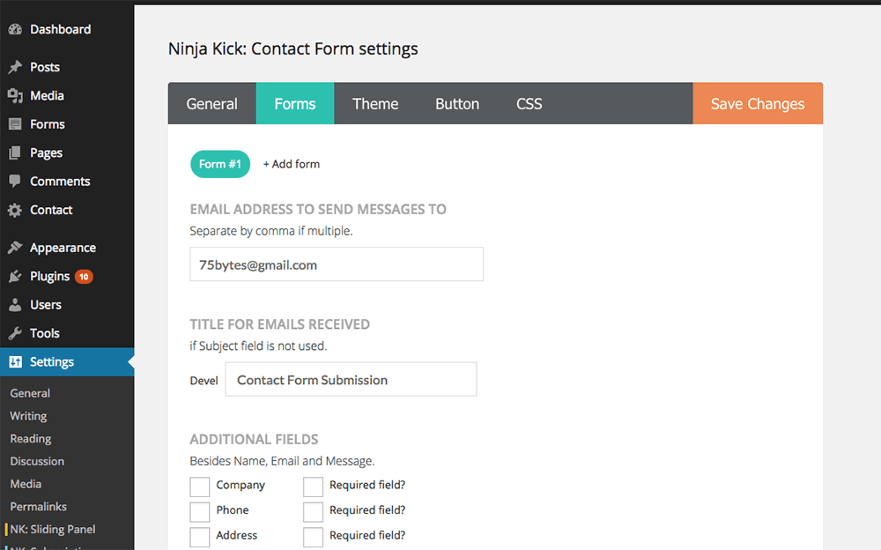
Task: Click the Media camera-music icon
Action: point(15,95)
